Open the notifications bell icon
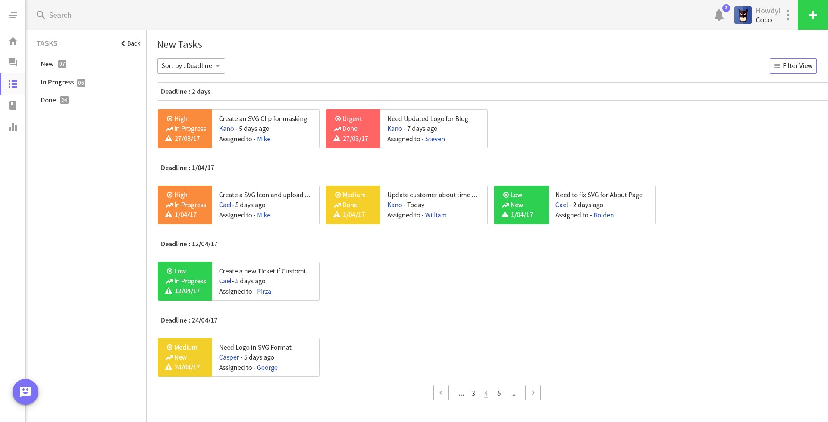Screen dimensions: 828x422 pyautogui.click(x=719, y=15)
